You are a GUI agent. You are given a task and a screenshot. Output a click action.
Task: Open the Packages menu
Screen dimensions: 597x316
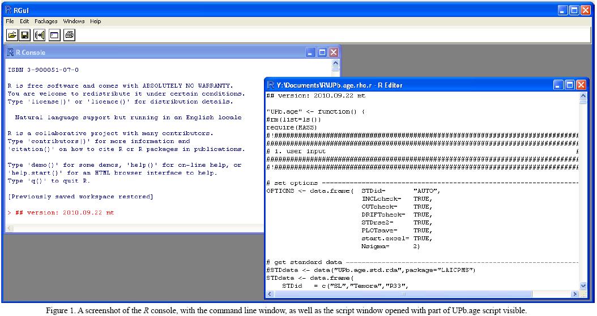pyautogui.click(x=46, y=21)
